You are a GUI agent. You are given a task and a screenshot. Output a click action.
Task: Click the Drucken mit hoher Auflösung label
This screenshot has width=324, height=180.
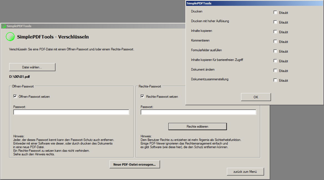pos(210,21)
